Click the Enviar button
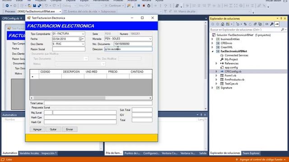Screen dimensions: 289x162 click(x=70, y=129)
